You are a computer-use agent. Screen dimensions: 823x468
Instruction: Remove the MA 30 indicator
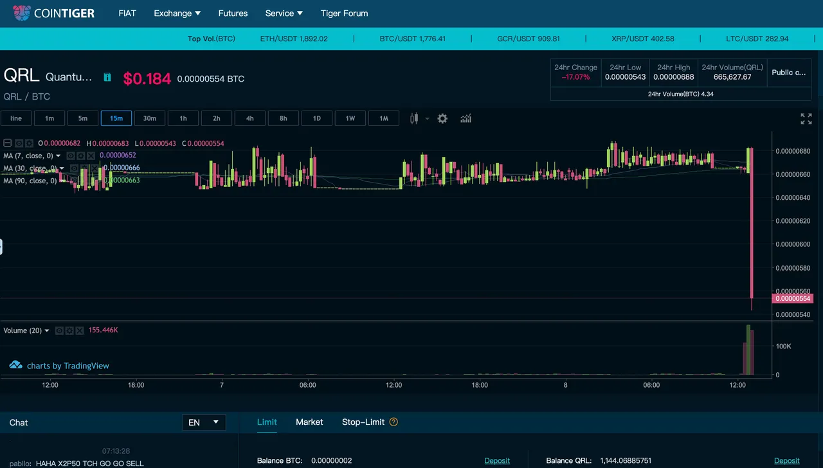(x=95, y=168)
